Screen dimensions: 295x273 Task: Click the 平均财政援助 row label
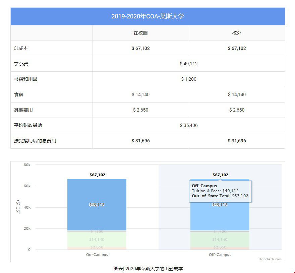[x=28, y=125]
